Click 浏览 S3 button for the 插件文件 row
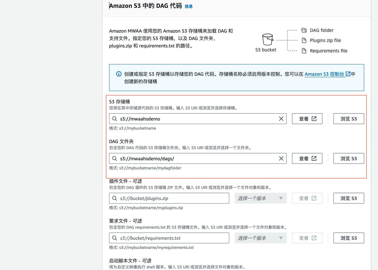This screenshot has height=270, width=378. click(x=348, y=198)
